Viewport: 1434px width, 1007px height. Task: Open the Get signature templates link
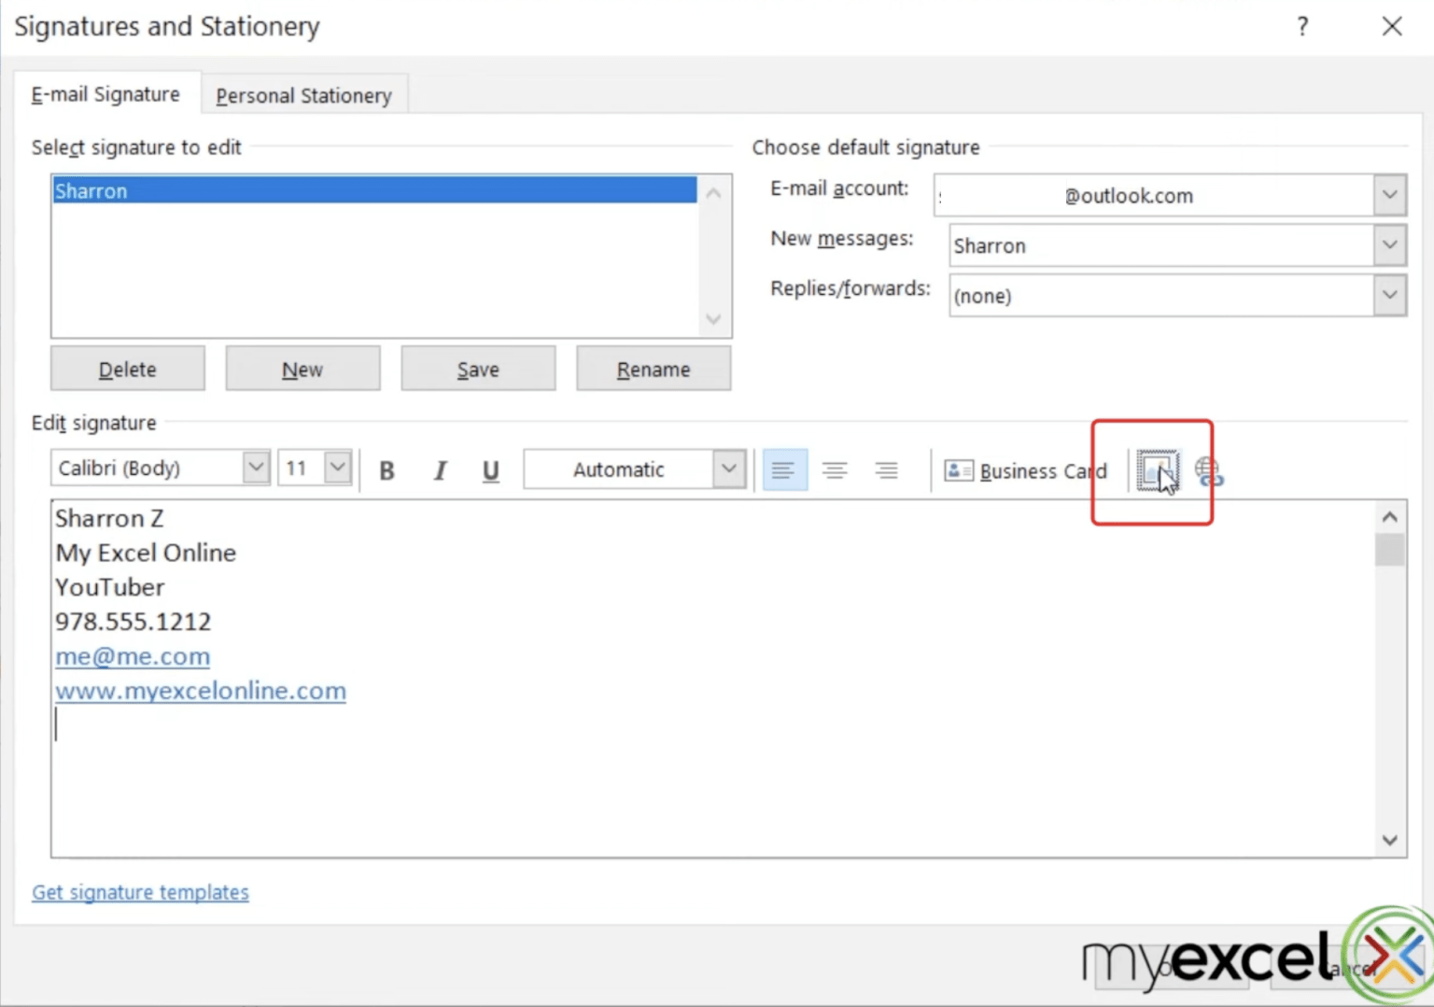tap(139, 891)
